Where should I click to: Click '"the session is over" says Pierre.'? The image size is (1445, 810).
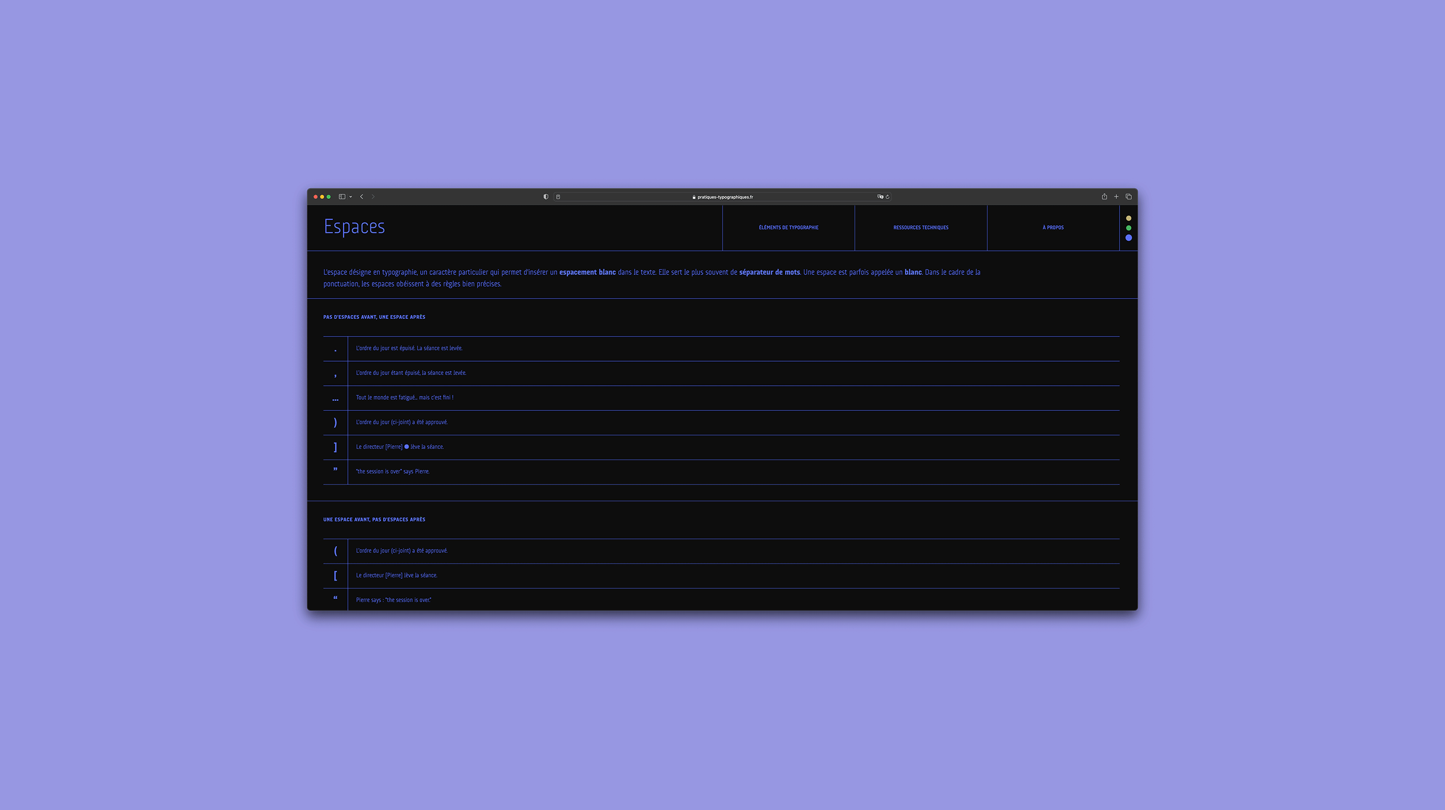(393, 472)
